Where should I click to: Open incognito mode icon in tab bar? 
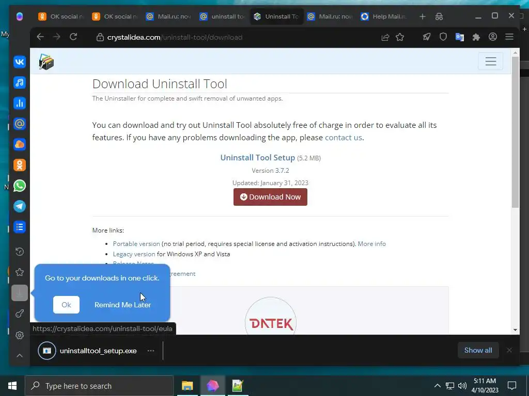[439, 16]
